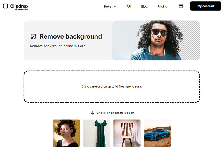Image resolution: width=224 pixels, height=150 pixels.
Task: Click 'Remove background online in 1 click' text
Action: point(59,46)
